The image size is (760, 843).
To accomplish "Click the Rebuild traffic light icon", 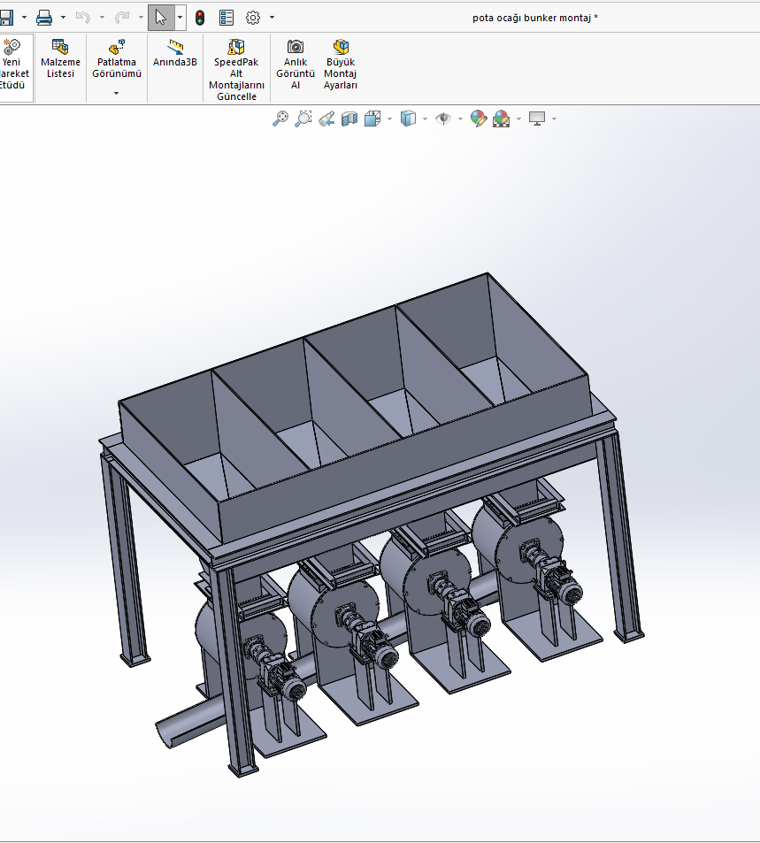I will click(200, 18).
